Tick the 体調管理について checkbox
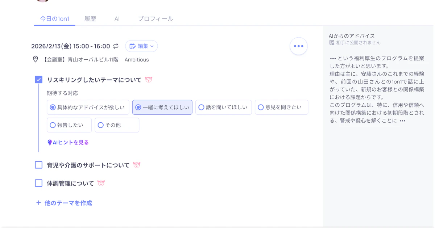 tap(39, 183)
